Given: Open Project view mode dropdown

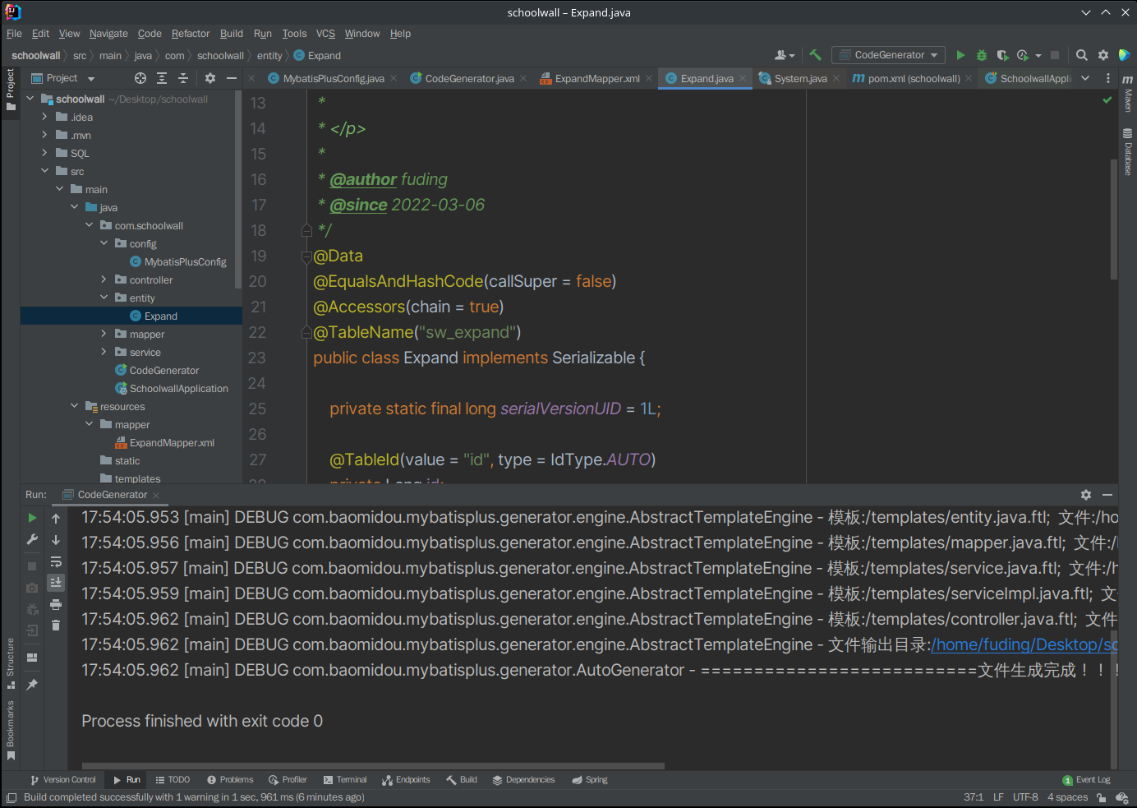Looking at the screenshot, I should pyautogui.click(x=63, y=78).
